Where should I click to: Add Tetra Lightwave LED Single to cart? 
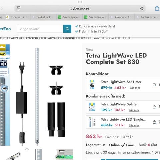pos(154,122)
